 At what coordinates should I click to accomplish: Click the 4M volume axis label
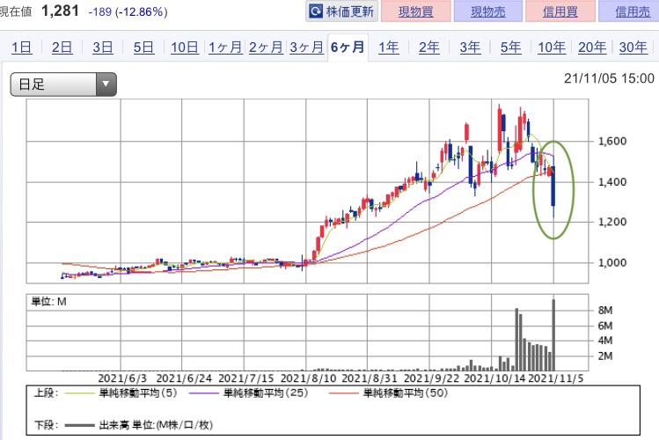click(x=605, y=341)
